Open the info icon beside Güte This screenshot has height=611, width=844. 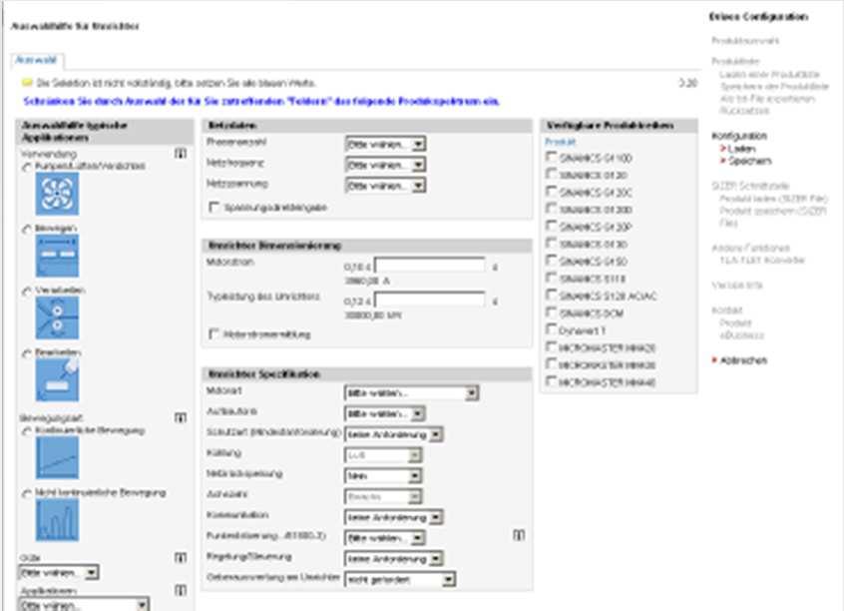pyautogui.click(x=181, y=558)
